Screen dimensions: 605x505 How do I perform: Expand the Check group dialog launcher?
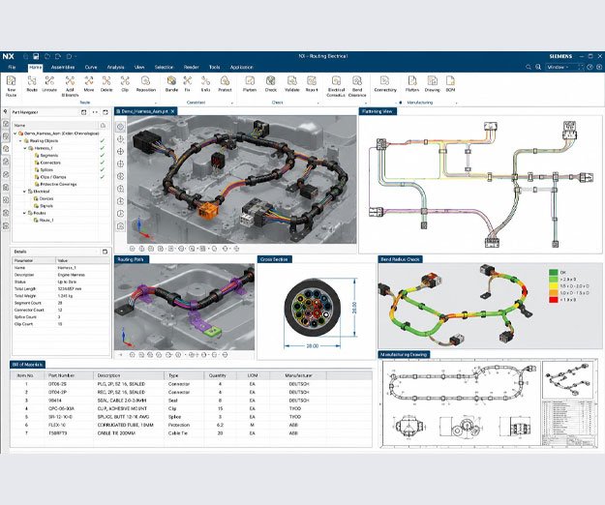point(318,103)
